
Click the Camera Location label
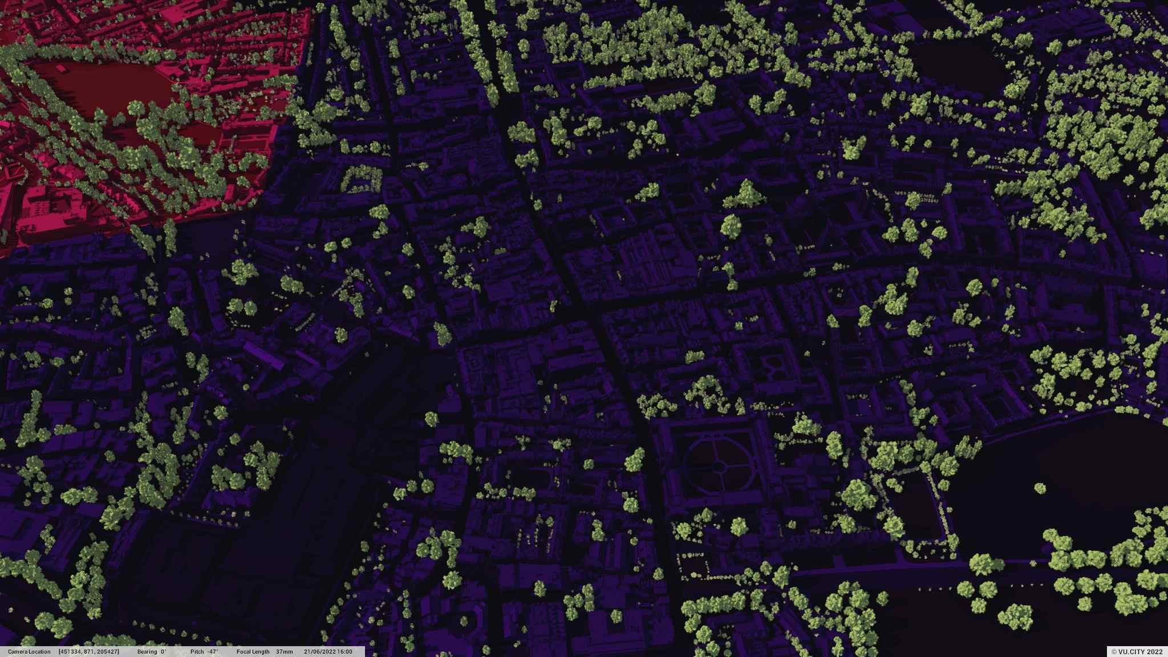(29, 651)
